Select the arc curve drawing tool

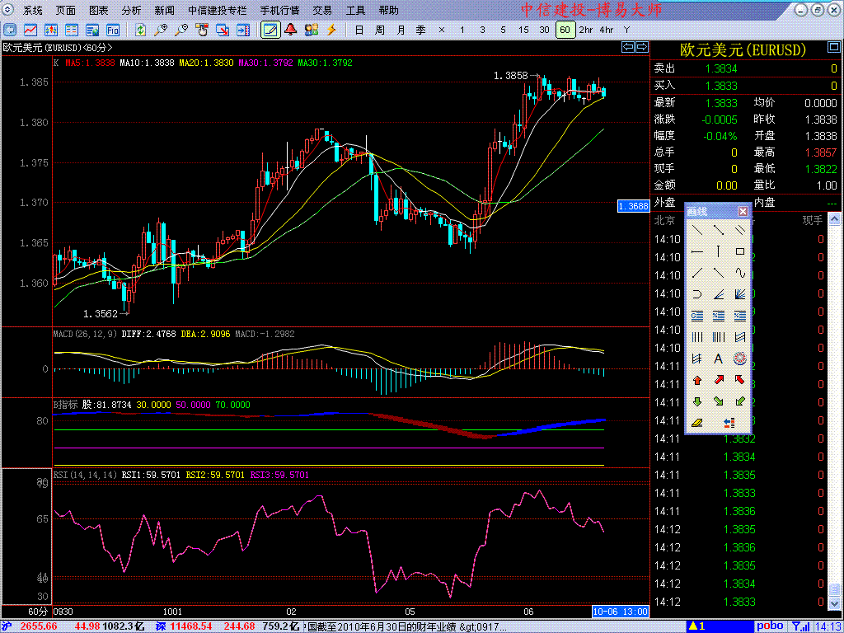click(x=697, y=294)
